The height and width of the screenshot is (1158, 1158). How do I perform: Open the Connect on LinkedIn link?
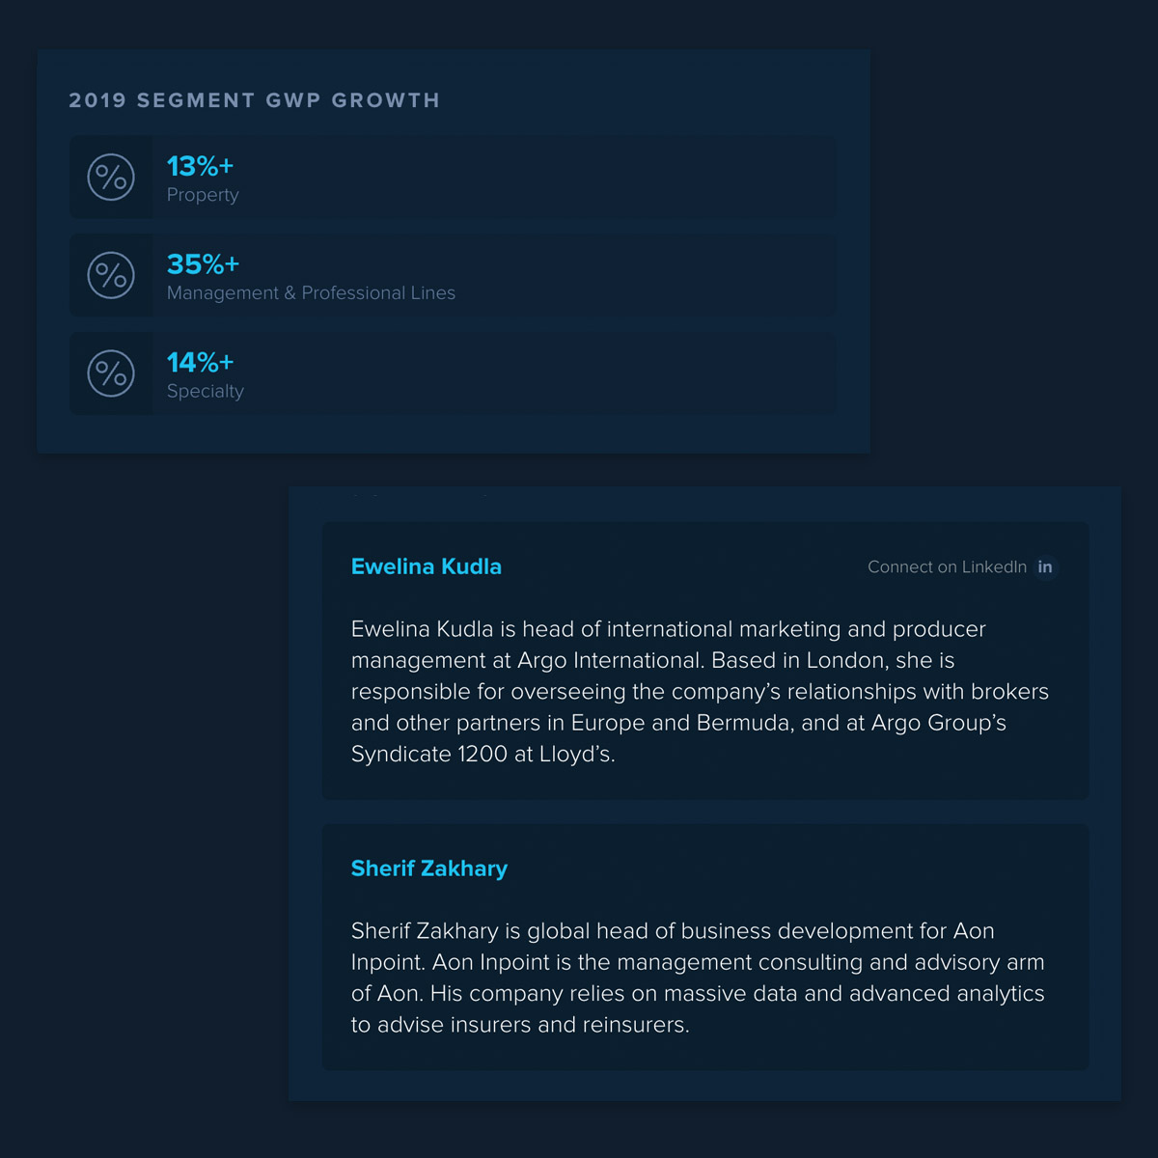947,567
